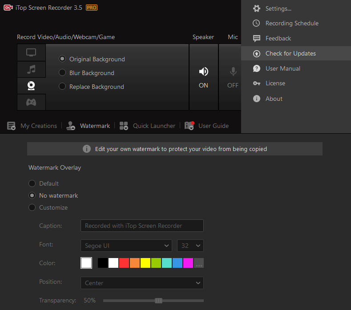Open the Segoe UI font dropdown

point(126,246)
